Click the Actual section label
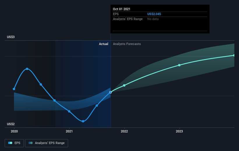 pyautogui.click(x=104, y=44)
